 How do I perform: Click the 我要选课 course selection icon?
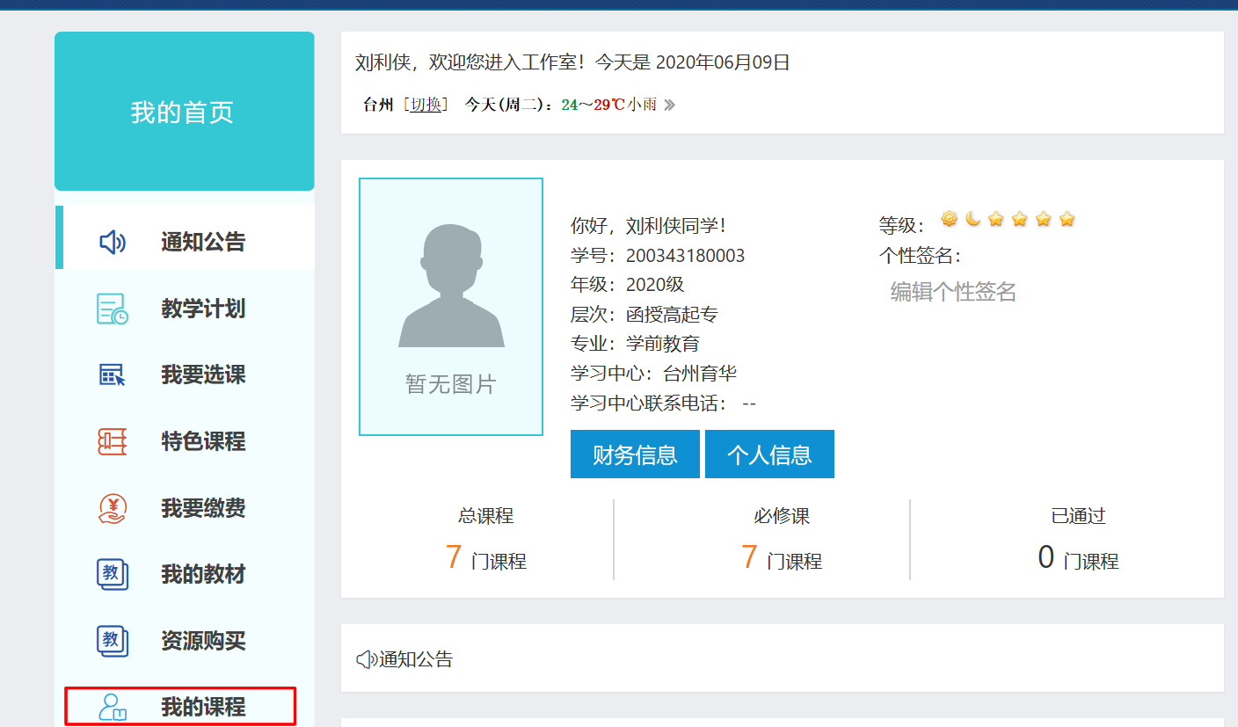113,375
